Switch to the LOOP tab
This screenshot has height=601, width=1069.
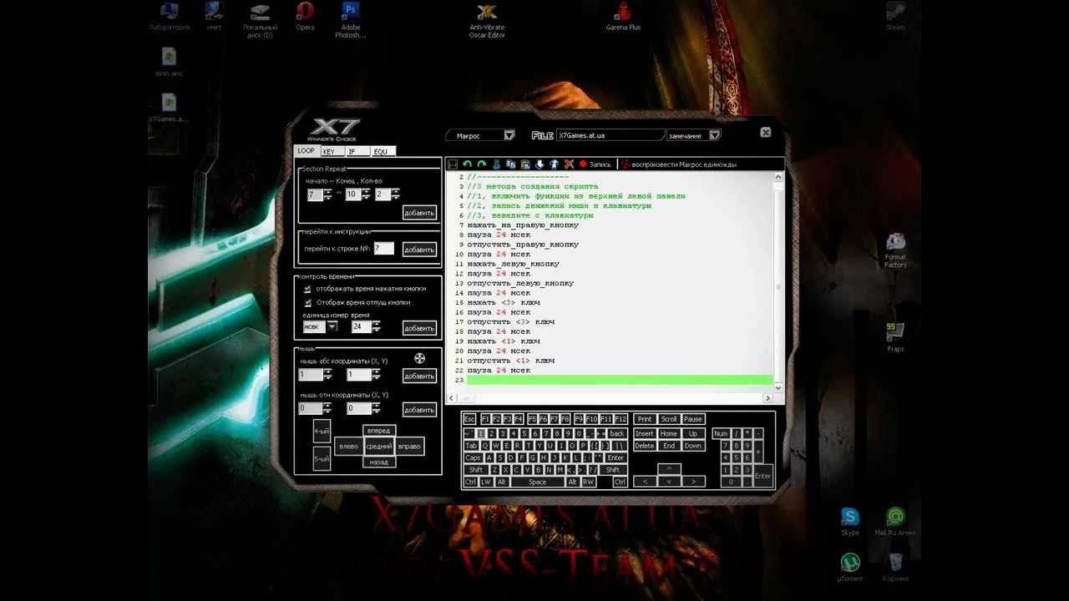coord(306,151)
